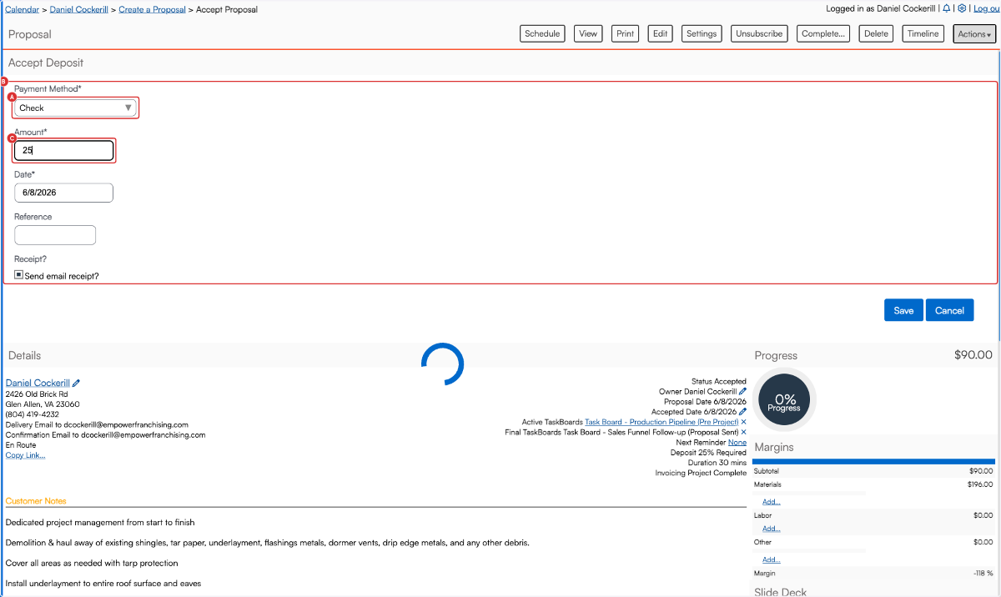This screenshot has width=1001, height=597.
Task: Click the Materials $196.00 value
Action: point(980,484)
